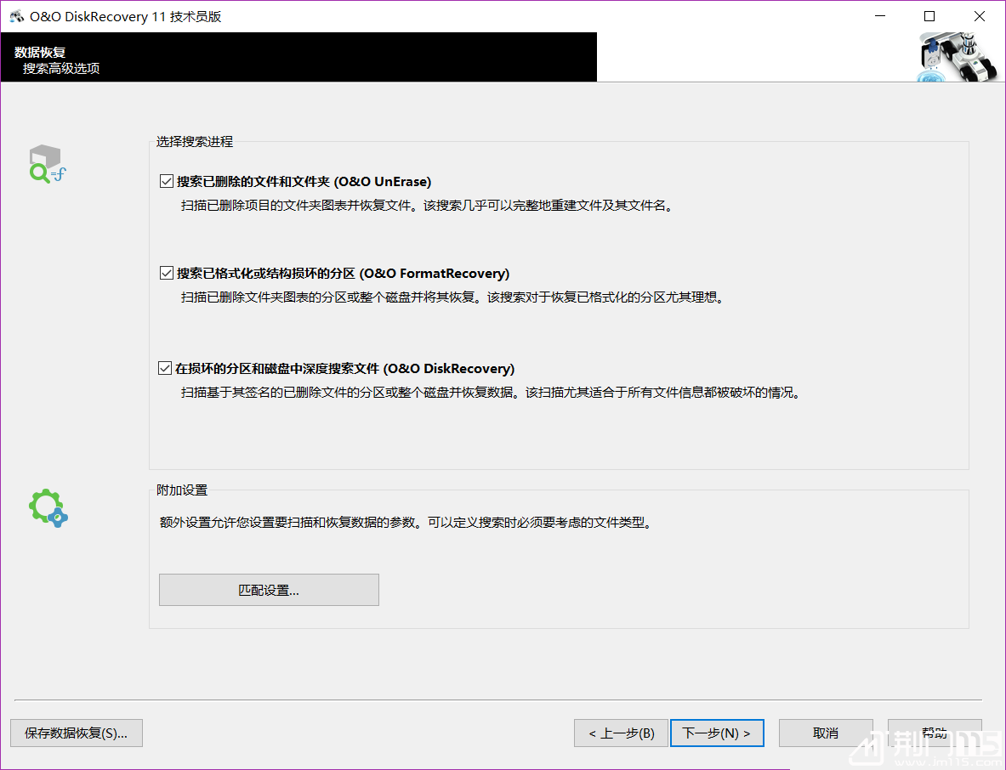The width and height of the screenshot is (1006, 770).
Task: Click the description text starting 额外设置允许您设置
Action: tap(406, 523)
